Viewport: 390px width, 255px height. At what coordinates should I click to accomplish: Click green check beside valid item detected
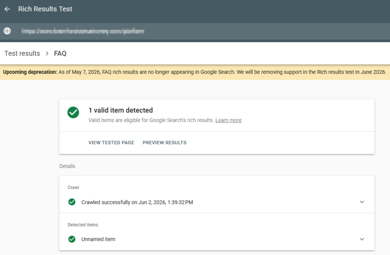pyautogui.click(x=73, y=112)
